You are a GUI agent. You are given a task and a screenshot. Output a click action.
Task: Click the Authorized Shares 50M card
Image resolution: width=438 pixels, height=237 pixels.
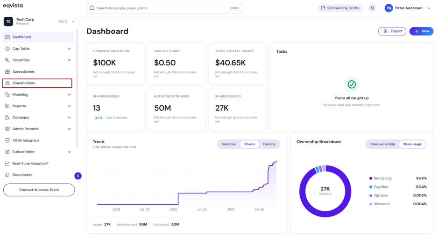pyautogui.click(x=177, y=109)
